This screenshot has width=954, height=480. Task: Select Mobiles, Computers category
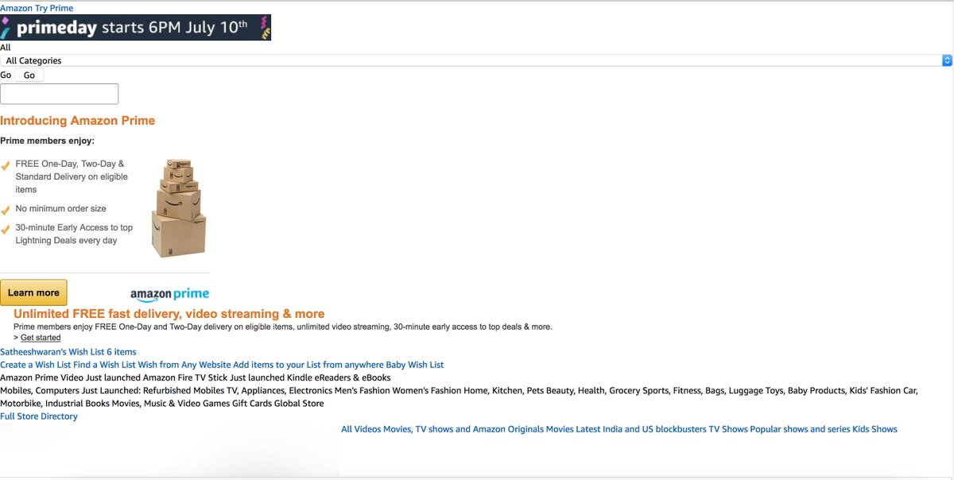point(40,391)
